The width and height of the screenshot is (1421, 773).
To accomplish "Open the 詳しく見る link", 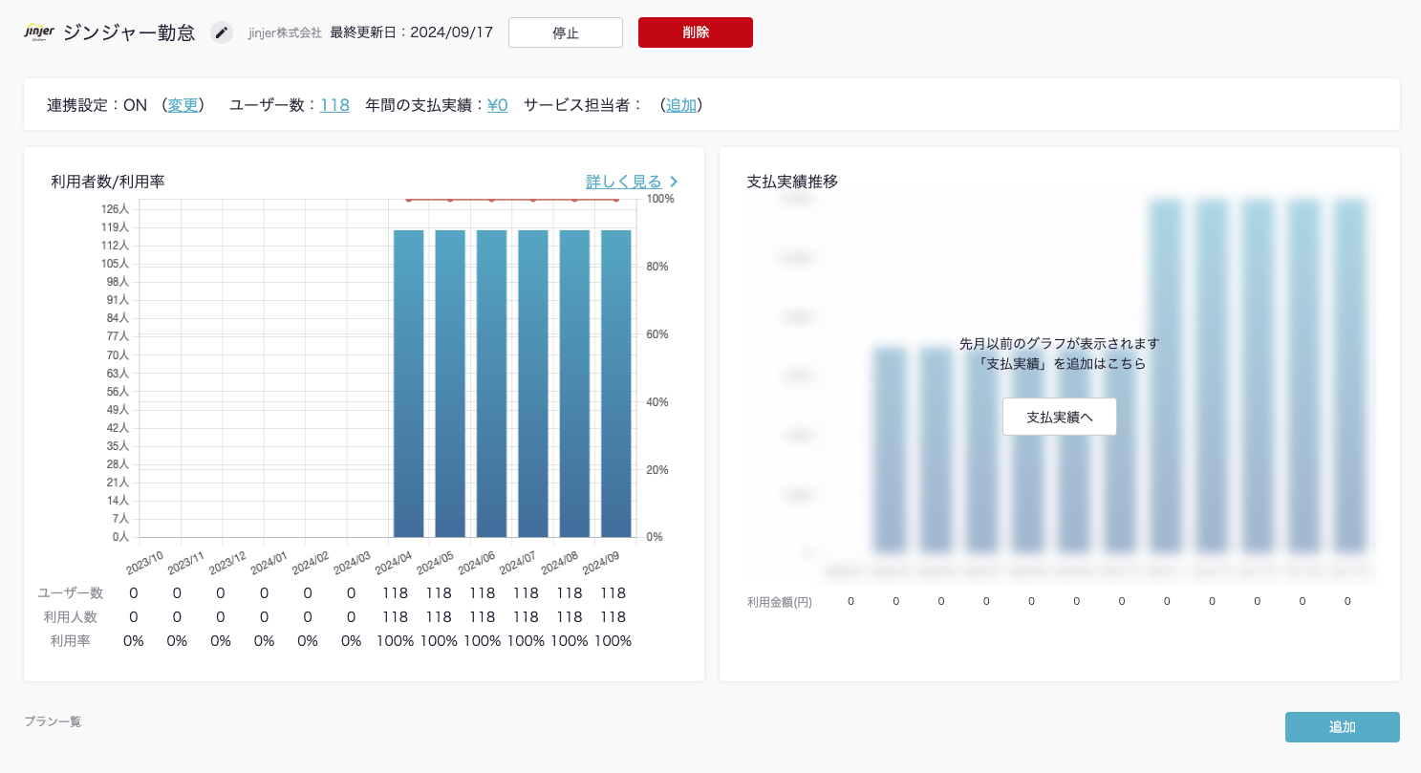I will pyautogui.click(x=623, y=182).
